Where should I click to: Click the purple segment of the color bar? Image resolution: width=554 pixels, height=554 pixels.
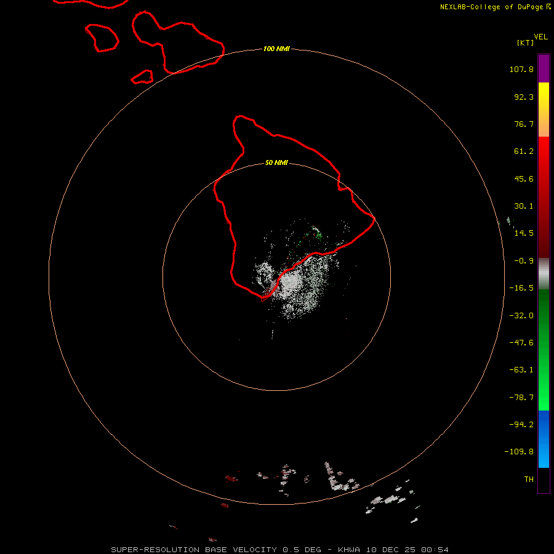click(544, 68)
